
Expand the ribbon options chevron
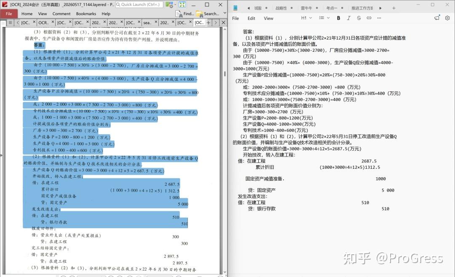(x=225, y=13)
